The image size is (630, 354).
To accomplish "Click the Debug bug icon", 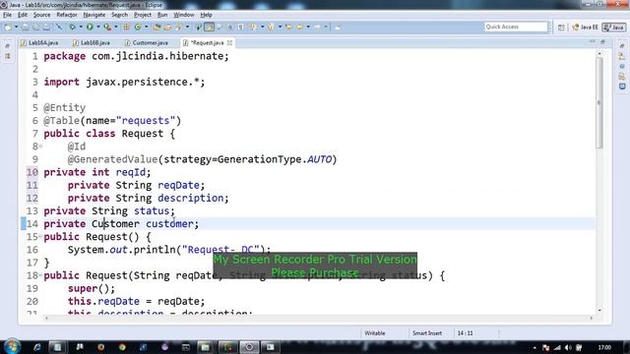I will pyautogui.click(x=72, y=27).
